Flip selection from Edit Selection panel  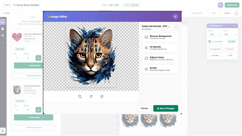click(x=230, y=55)
